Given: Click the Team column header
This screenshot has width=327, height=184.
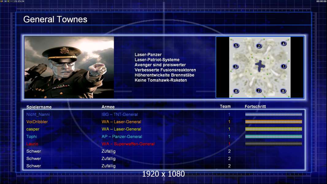Looking at the screenshot, I should pyautogui.click(x=225, y=106).
